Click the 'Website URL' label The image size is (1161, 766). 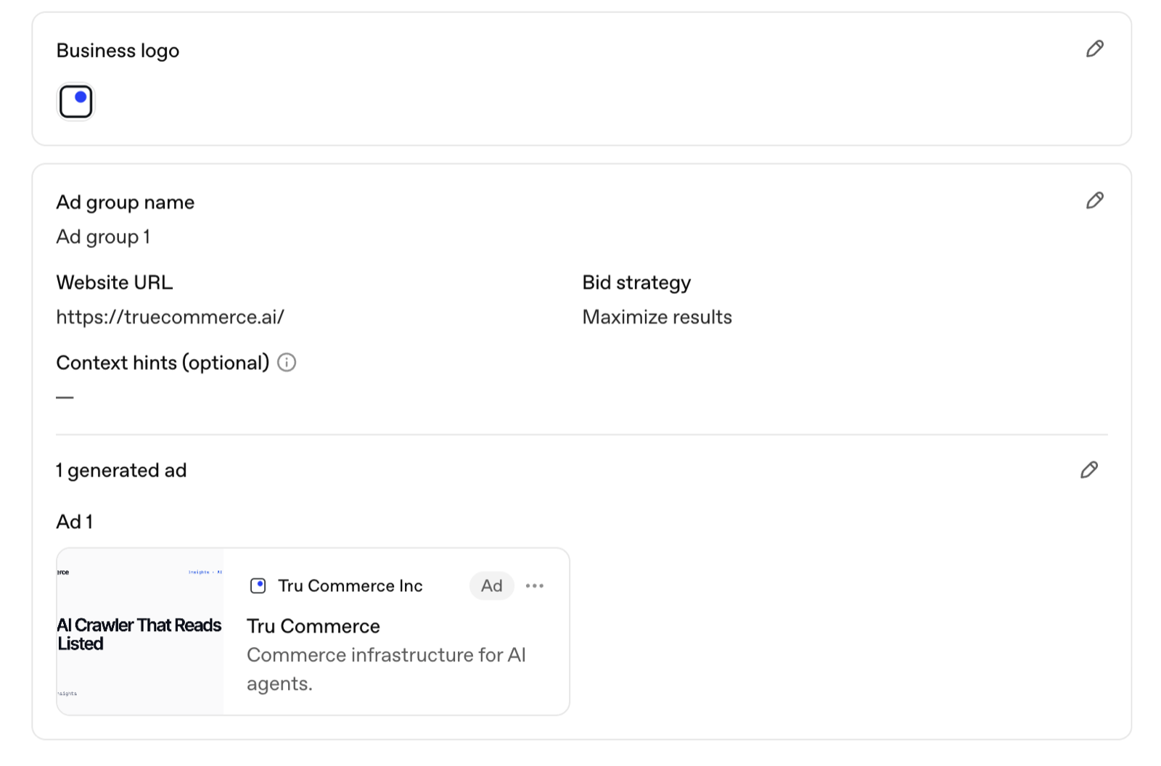[115, 282]
